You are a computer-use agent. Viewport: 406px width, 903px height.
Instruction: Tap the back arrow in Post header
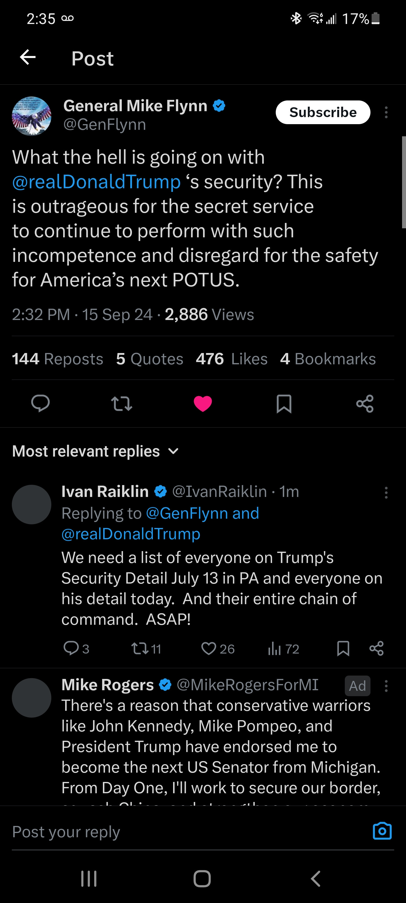pyautogui.click(x=28, y=57)
